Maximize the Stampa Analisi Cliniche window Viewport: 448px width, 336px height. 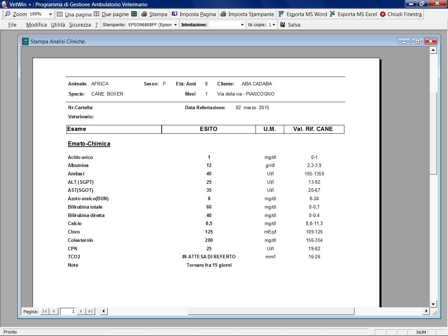[x=417, y=41]
